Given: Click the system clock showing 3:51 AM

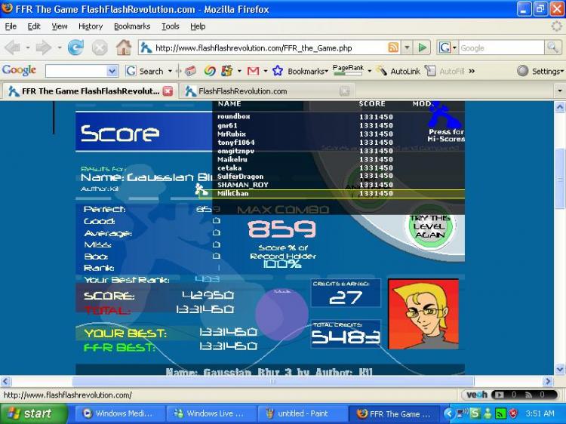Looking at the screenshot, I should [x=540, y=413].
